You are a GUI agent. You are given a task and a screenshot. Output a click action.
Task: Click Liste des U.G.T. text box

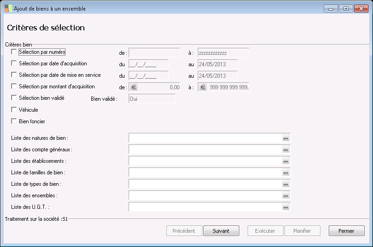coord(206,207)
